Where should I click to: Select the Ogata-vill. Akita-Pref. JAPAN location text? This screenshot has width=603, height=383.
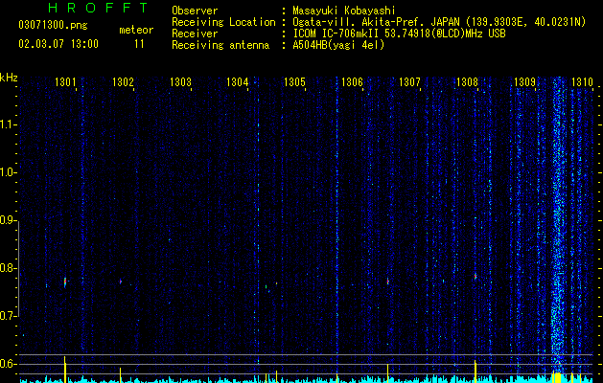click(439, 22)
